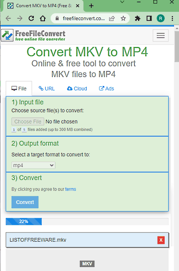This screenshot has width=179, height=271.
Task: Click the 'No file chosen' text
Action: tap(62, 122)
